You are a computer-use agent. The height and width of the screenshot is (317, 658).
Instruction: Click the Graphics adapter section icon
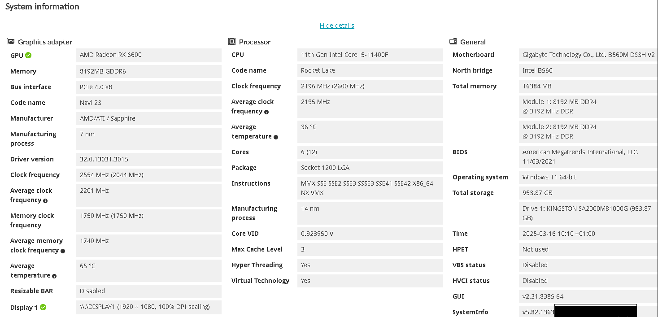click(11, 42)
